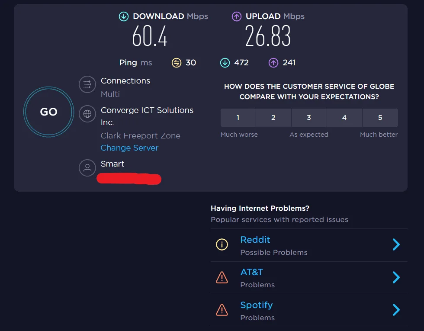
Task: Click the Globe customer service survey question
Action: click(309, 91)
